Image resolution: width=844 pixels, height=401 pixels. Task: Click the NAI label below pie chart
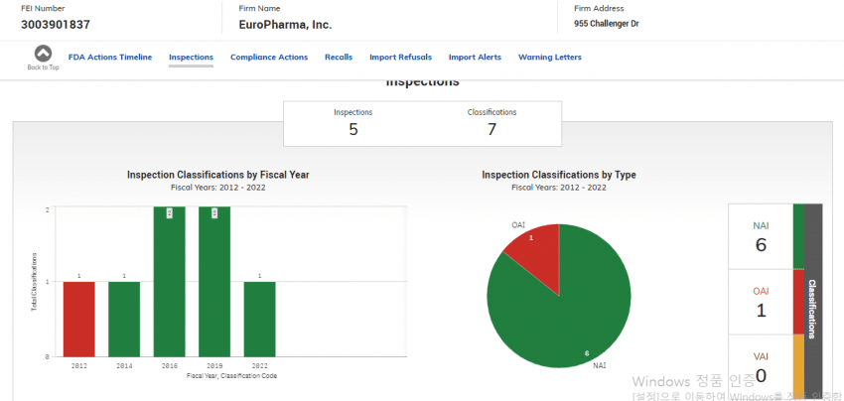pos(600,365)
